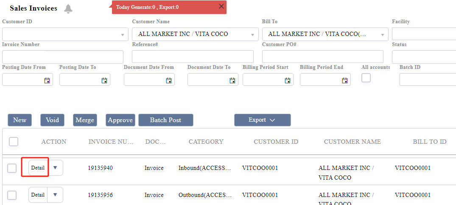
Task: Open Billing Period Start calendar picker
Action: coord(288,80)
